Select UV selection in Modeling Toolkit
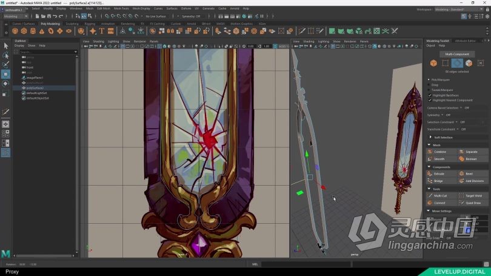491x276 pixels. [480, 63]
